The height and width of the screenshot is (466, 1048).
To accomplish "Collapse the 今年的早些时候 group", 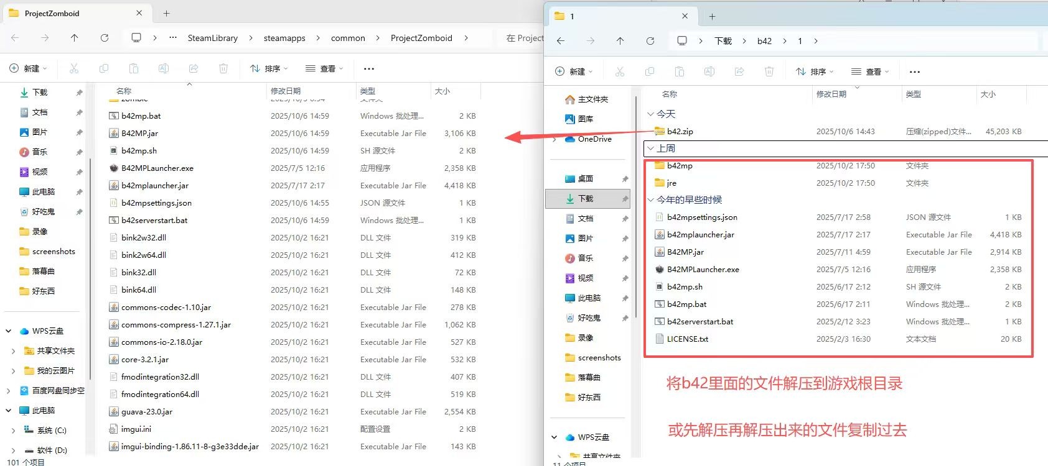I will [x=650, y=199].
